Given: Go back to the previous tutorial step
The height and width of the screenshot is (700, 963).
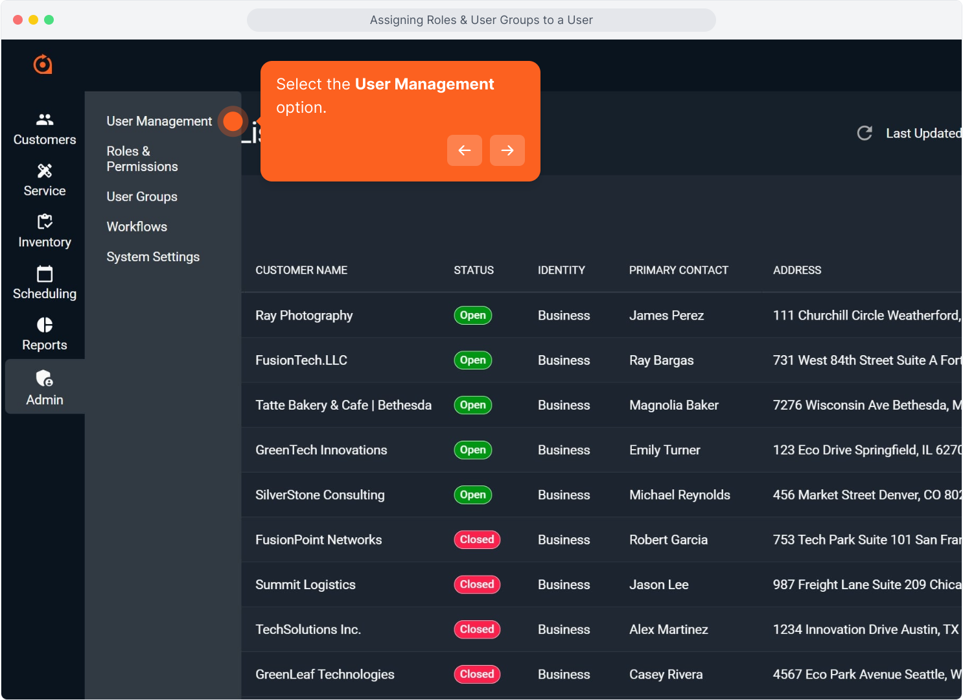Looking at the screenshot, I should click(465, 150).
